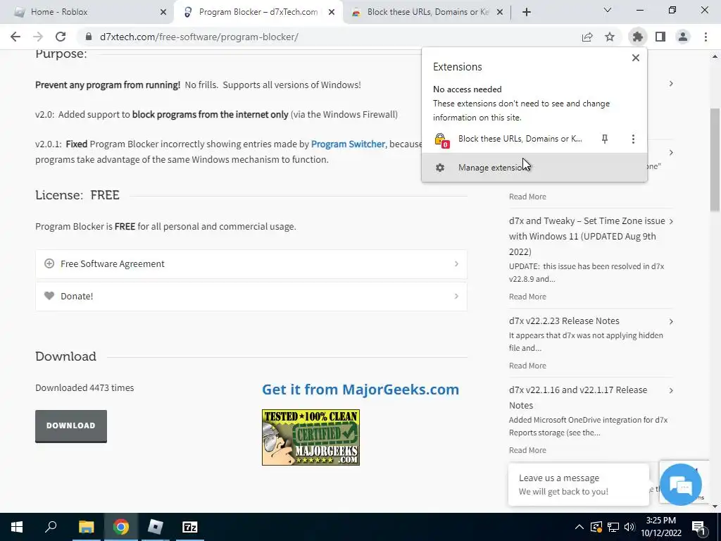Select Manage extensions in the popup
Screen dimensions: 721x541
(534, 168)
